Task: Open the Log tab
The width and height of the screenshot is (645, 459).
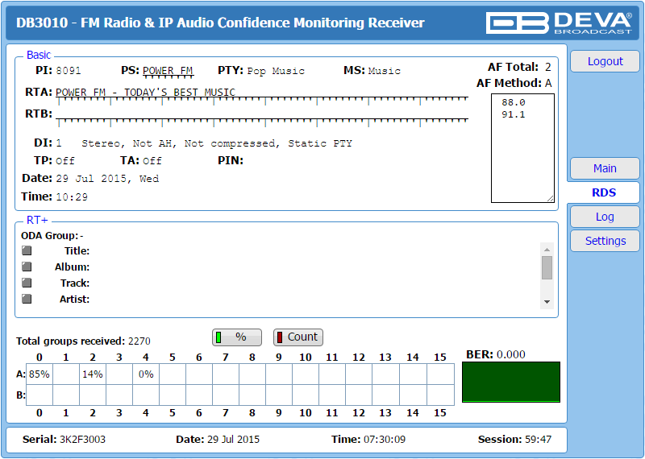Action: coord(605,217)
